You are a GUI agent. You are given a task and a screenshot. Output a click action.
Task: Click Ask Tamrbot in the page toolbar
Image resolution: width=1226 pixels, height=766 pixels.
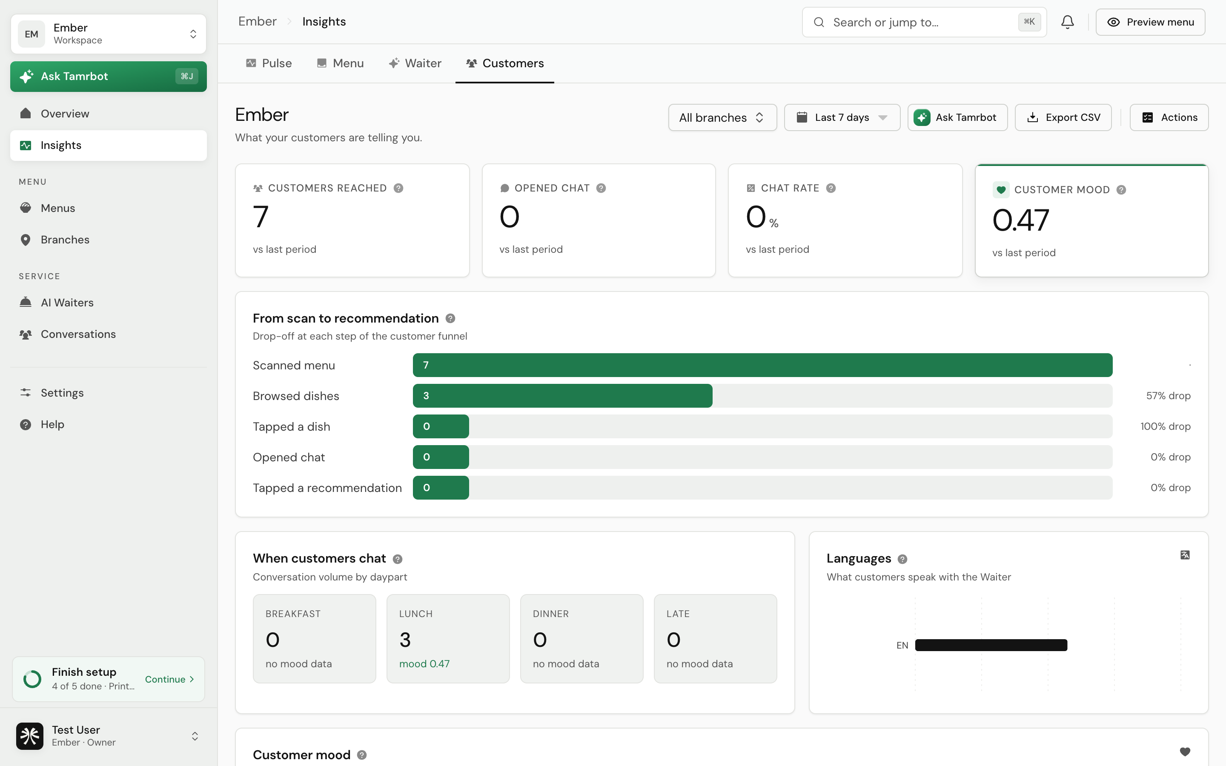pyautogui.click(x=957, y=117)
